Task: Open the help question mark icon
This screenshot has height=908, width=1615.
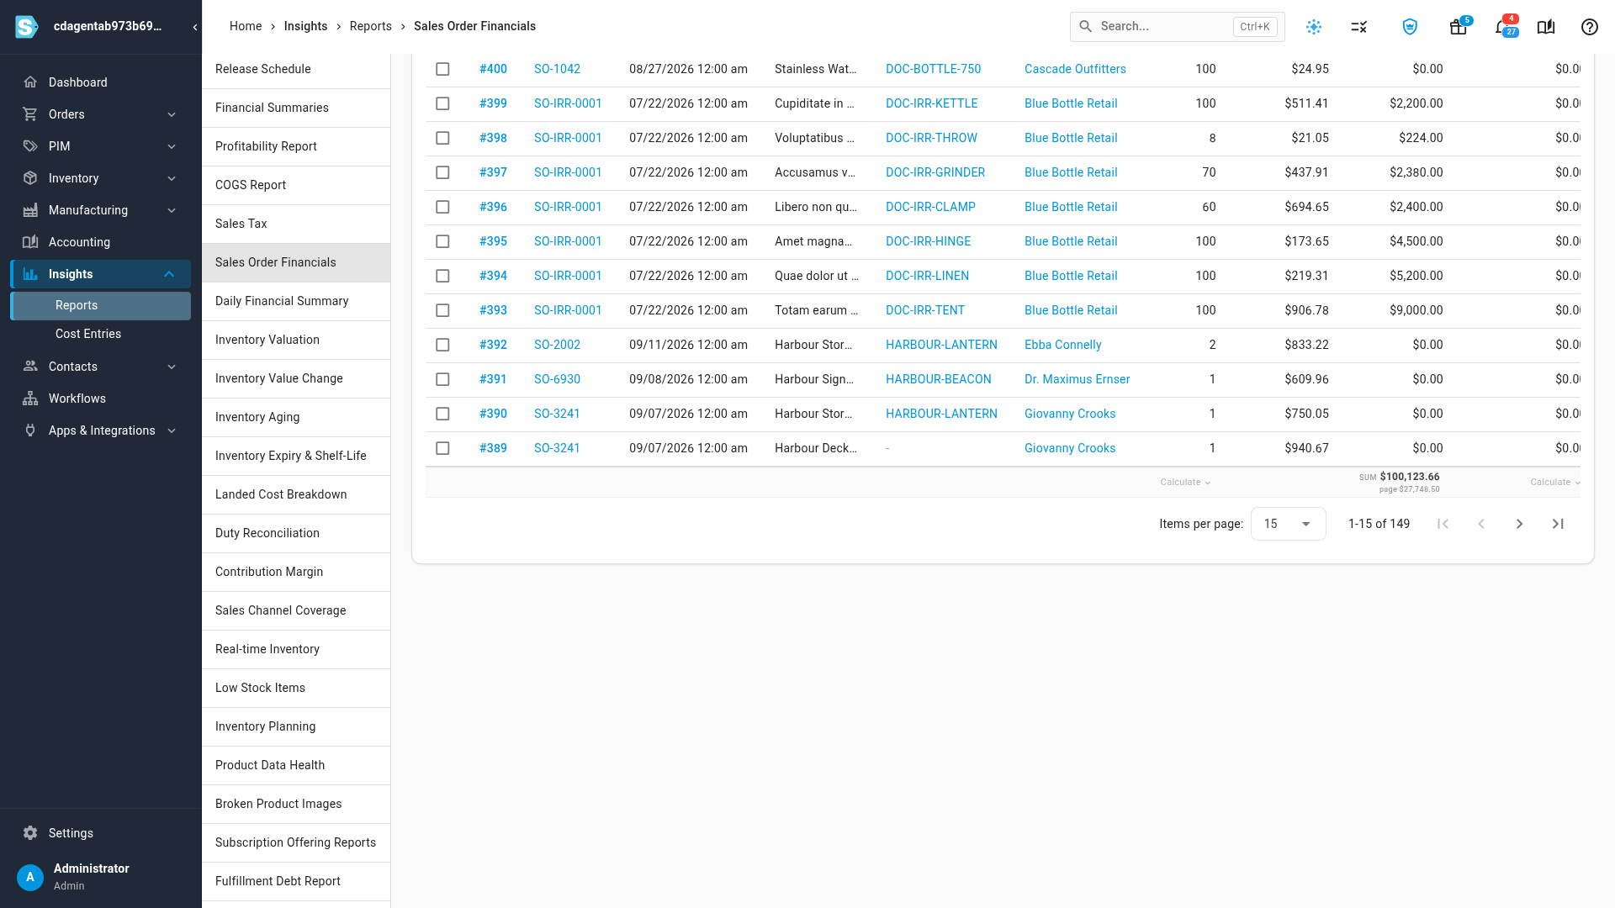Action: click(1590, 27)
